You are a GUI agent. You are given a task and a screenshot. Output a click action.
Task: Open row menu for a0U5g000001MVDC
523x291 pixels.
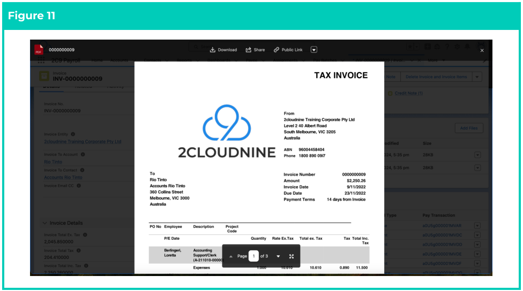click(477, 235)
